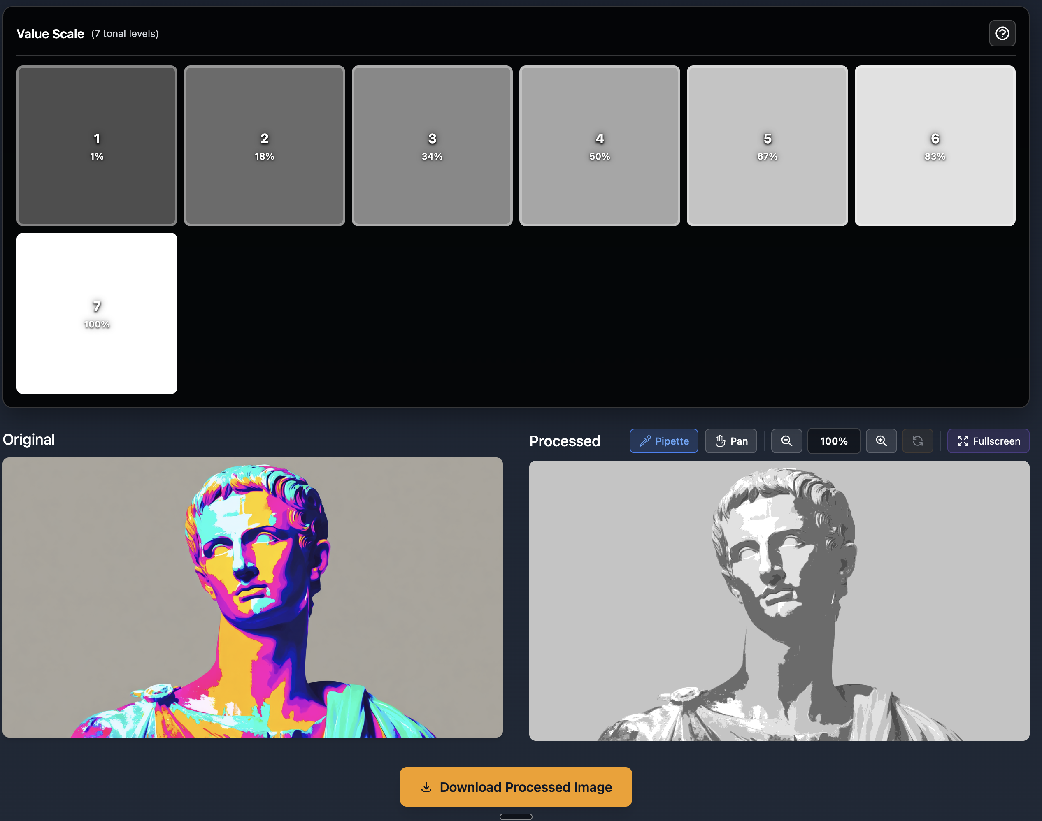Click the reset view rotate icon
This screenshot has height=821, width=1042.
pyautogui.click(x=917, y=441)
